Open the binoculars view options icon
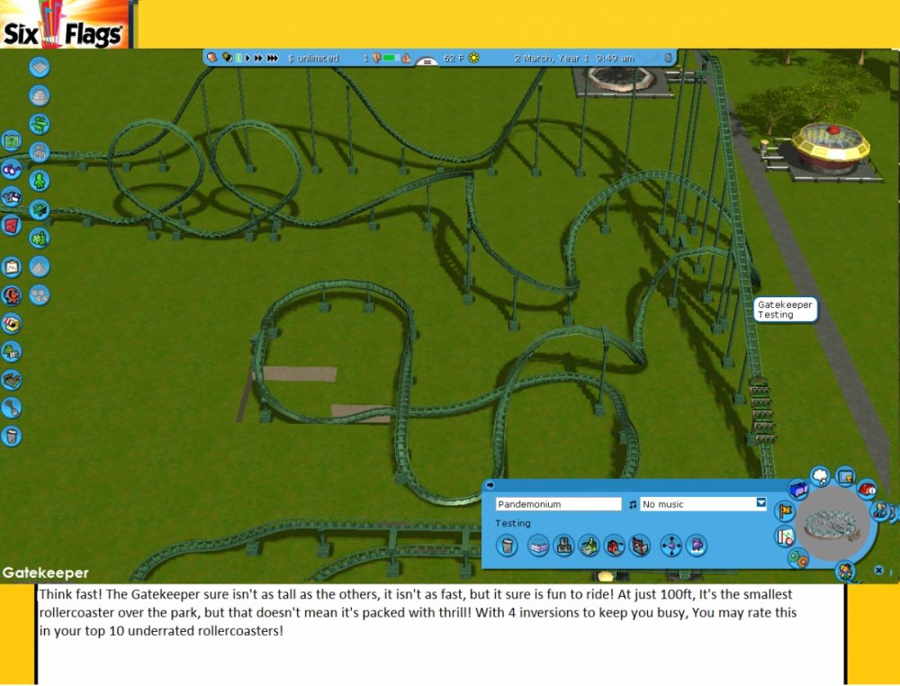This screenshot has width=900, height=686. (12, 168)
